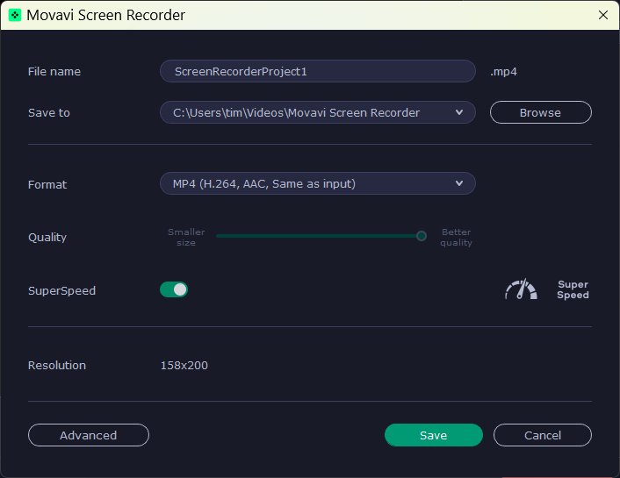This screenshot has height=478, width=620.
Task: Close the Movavi Screen Recorder dialog
Action: pyautogui.click(x=603, y=15)
